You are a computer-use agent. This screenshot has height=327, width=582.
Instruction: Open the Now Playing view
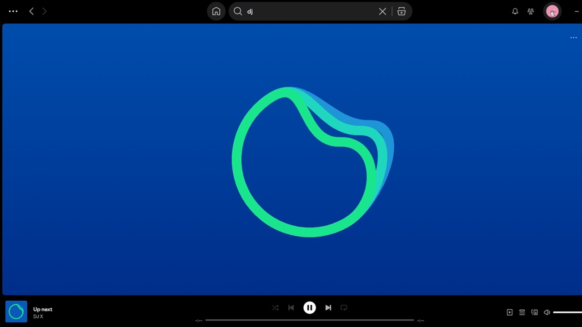pyautogui.click(x=509, y=312)
